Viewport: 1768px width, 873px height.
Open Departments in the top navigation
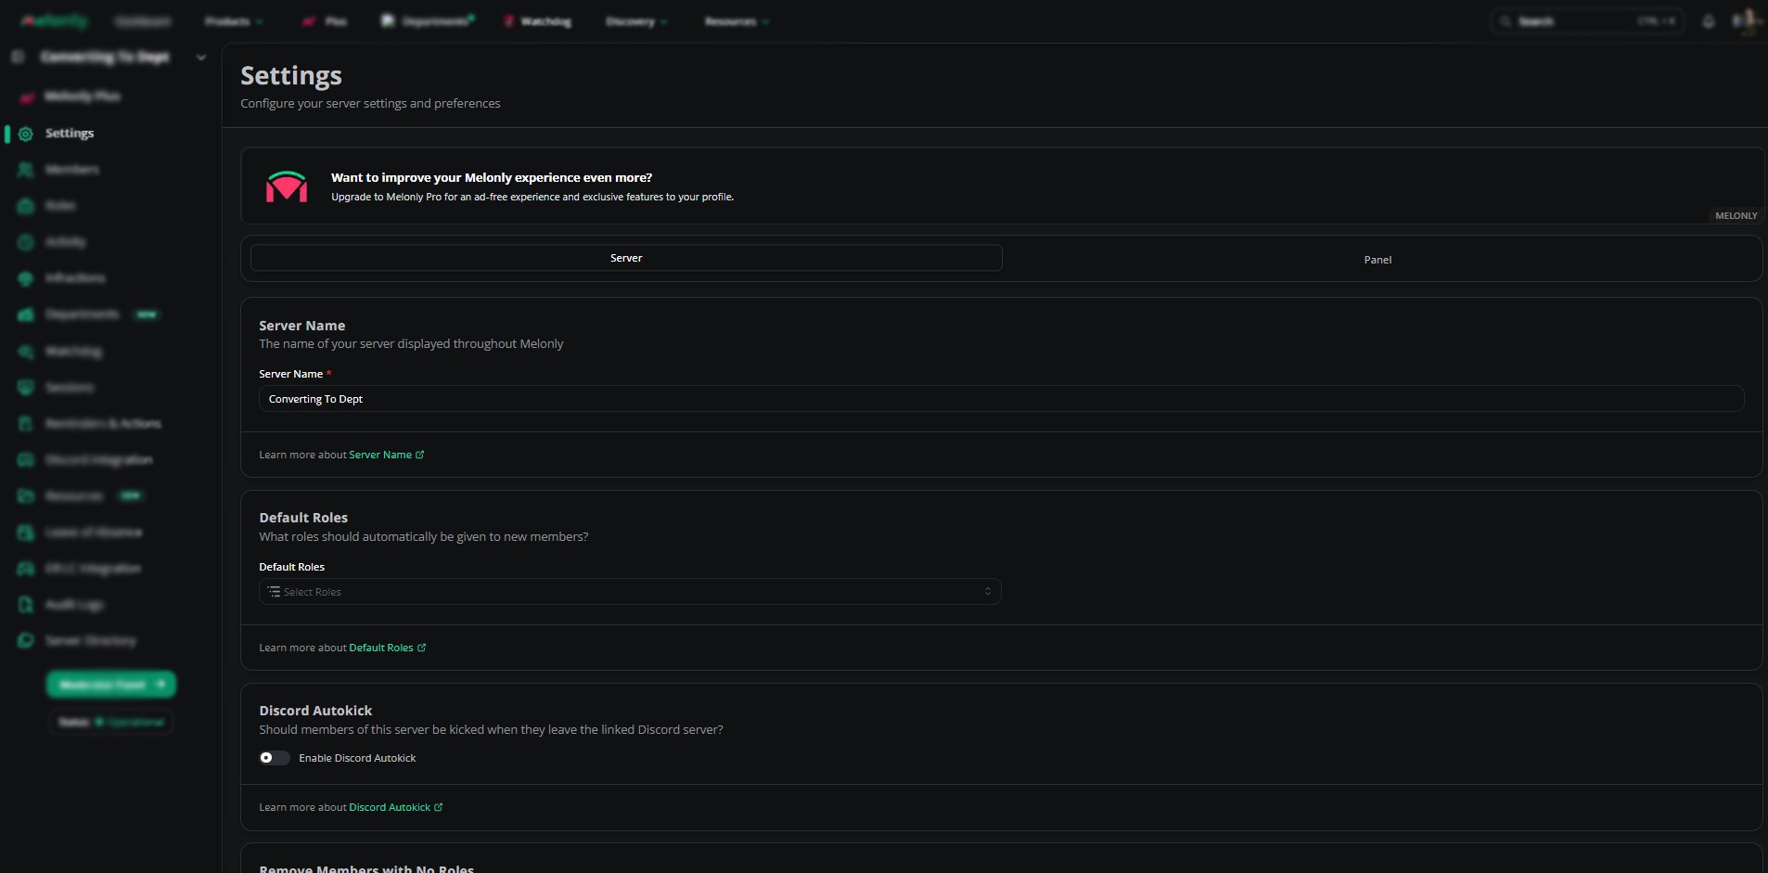[428, 21]
